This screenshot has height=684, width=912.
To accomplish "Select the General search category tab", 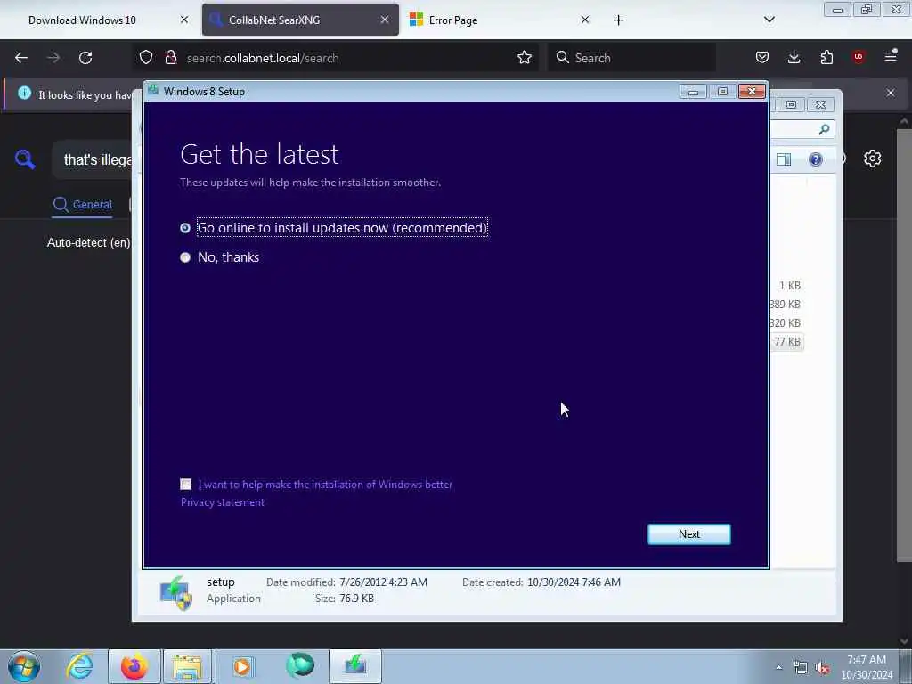I will pyautogui.click(x=83, y=205).
